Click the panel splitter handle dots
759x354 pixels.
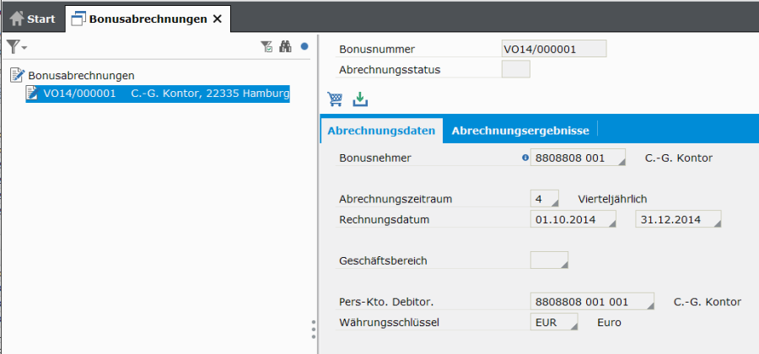point(314,329)
